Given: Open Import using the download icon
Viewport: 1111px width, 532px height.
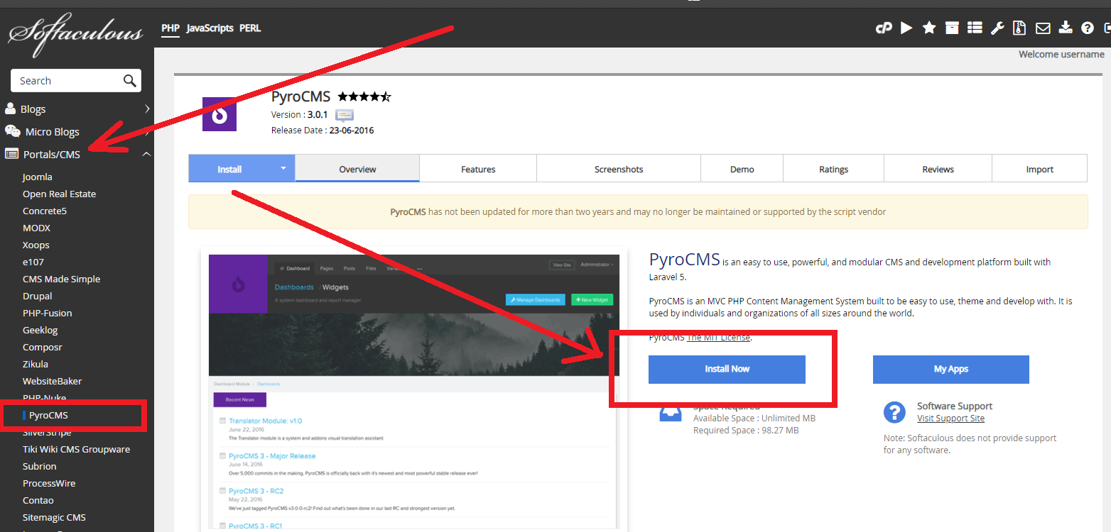Looking at the screenshot, I should tap(1066, 28).
